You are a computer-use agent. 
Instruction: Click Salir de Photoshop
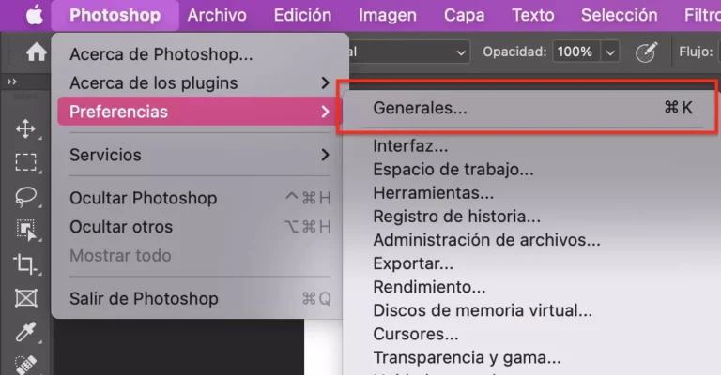pyautogui.click(x=144, y=299)
